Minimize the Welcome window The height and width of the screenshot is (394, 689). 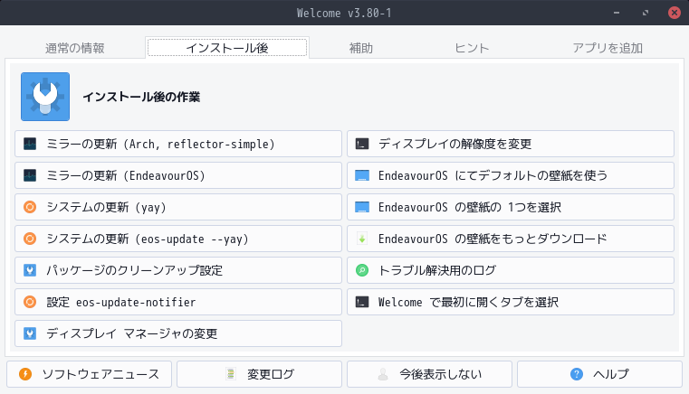[617, 13]
